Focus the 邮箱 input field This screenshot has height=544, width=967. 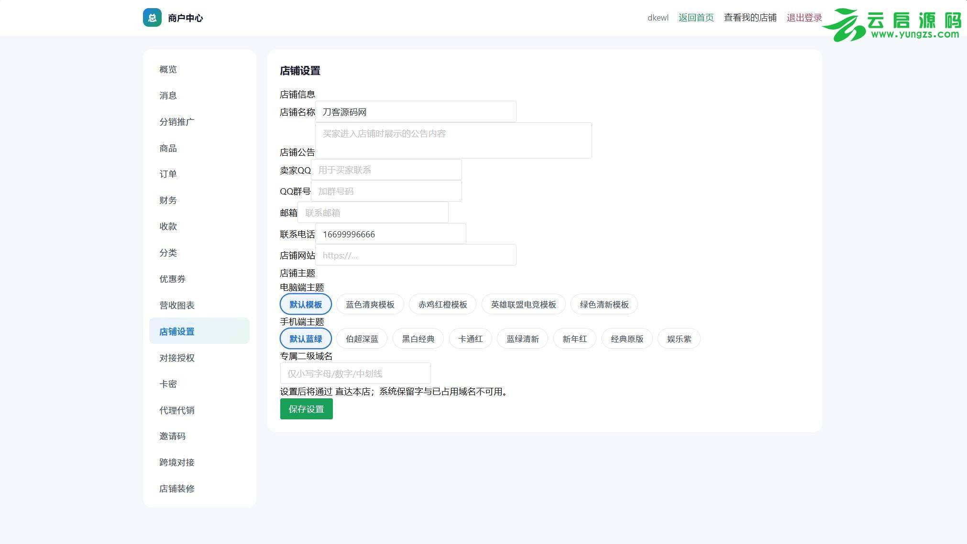click(x=373, y=213)
